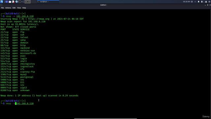Image resolution: width=211 pixels, height=119 pixels.
Task: Click the 'Not shown: 977 closed ports' line
Action: 18,27
